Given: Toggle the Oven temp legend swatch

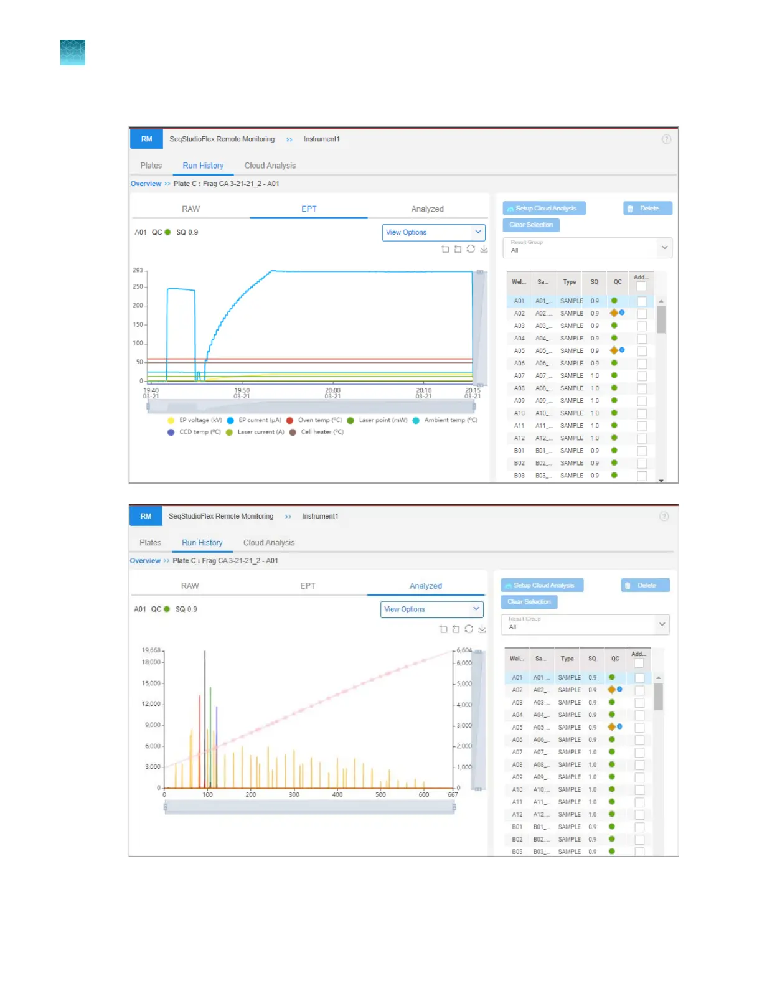Looking at the screenshot, I should pyautogui.click(x=290, y=420).
